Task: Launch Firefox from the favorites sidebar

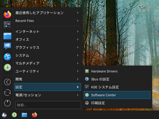Action: point(7,15)
